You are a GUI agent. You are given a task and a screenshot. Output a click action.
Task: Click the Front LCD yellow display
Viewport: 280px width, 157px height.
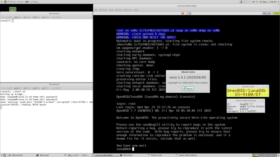click(248, 92)
